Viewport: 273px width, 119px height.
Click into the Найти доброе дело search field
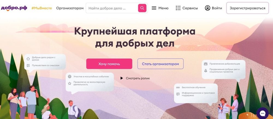[x=112, y=8]
